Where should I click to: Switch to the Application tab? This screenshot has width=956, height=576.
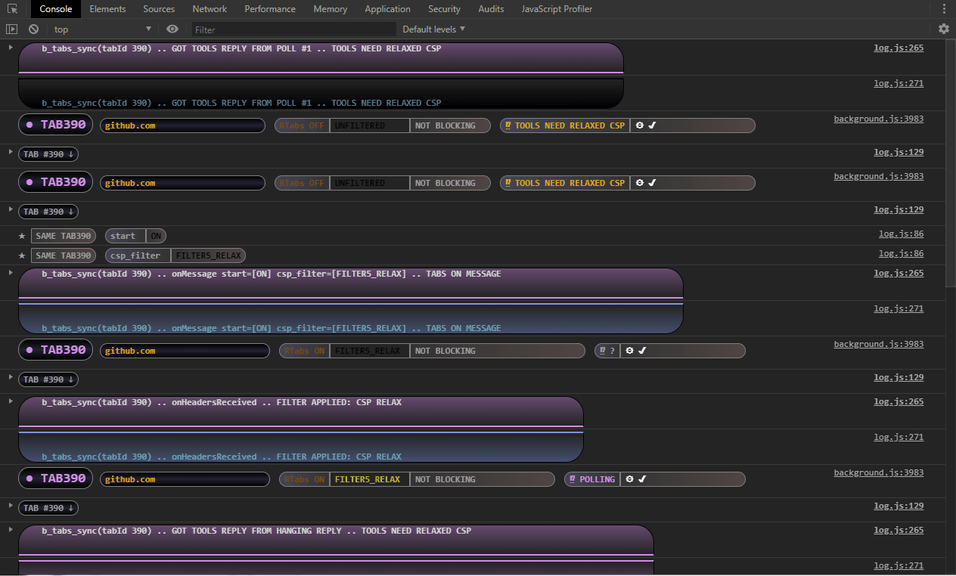[x=387, y=9]
